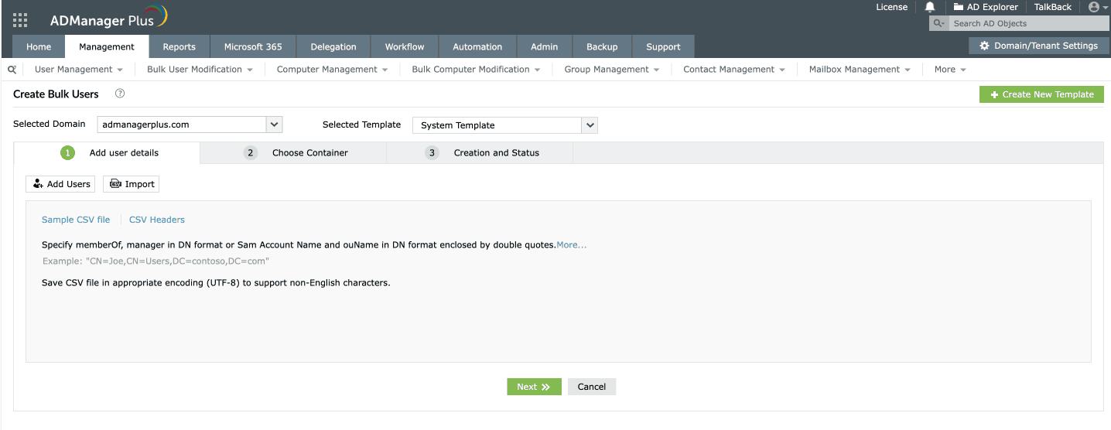
Task: Open the user account avatar menu
Action: 1094,7
